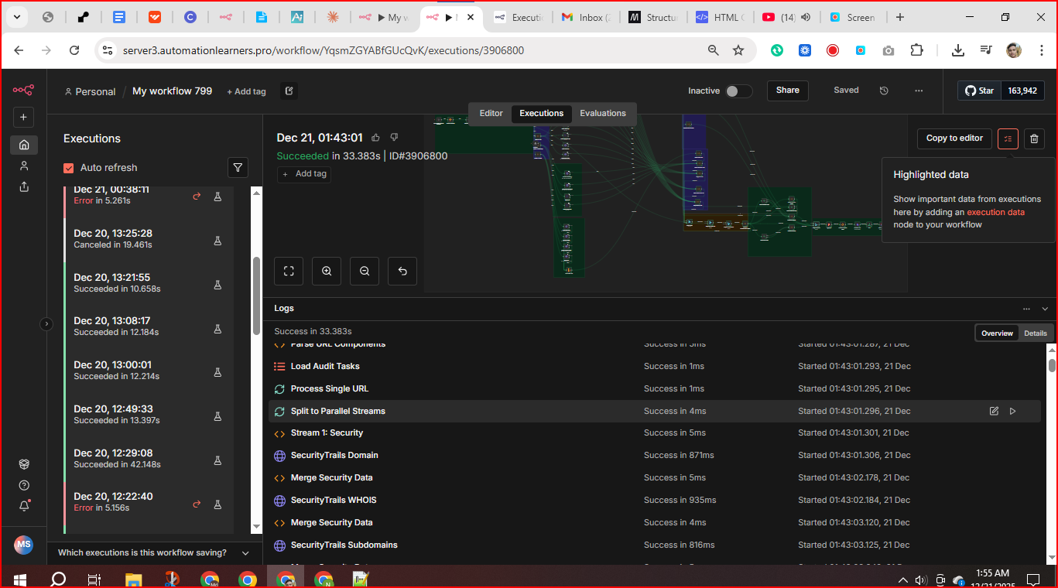Screen dimensions: 1058x588
Task: Open the Personal breadcrumb link
Action: 90,91
